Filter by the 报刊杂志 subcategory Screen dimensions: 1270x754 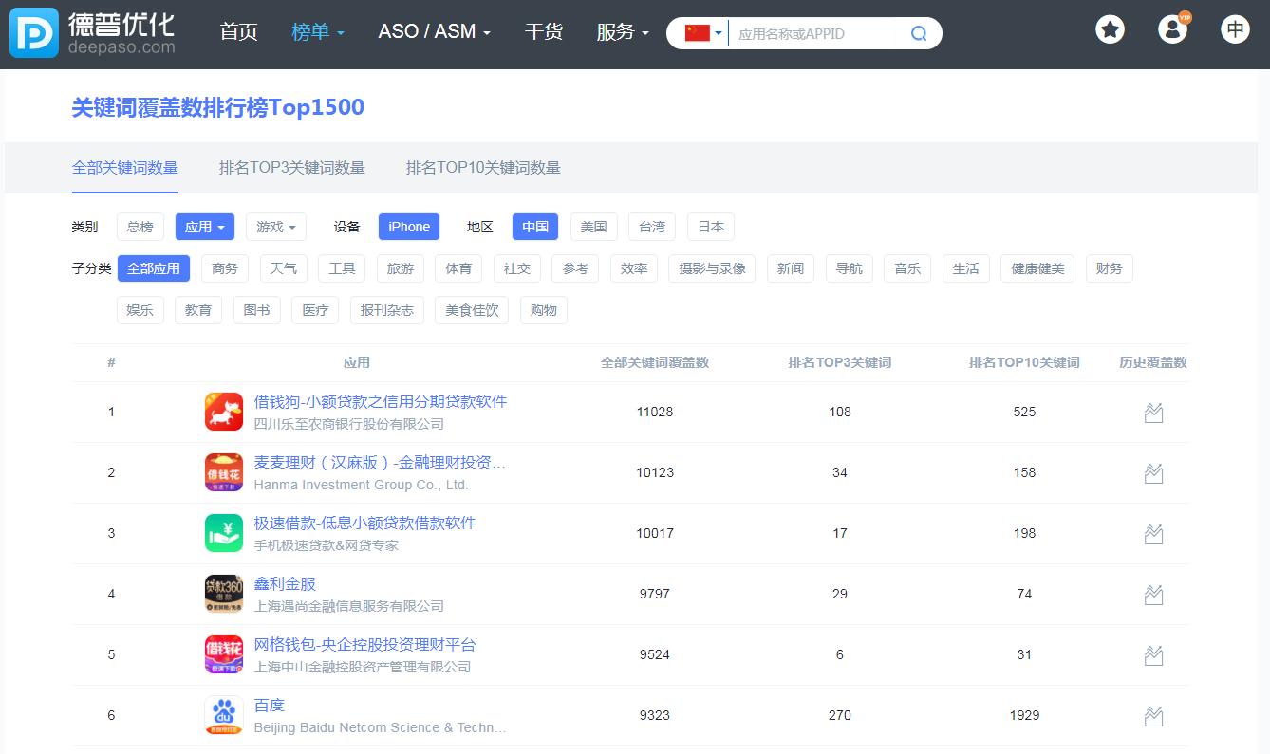[386, 310]
